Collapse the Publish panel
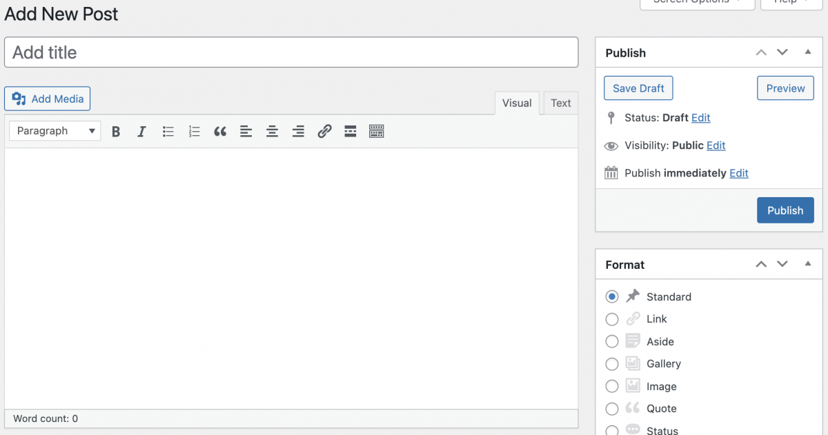 [807, 52]
